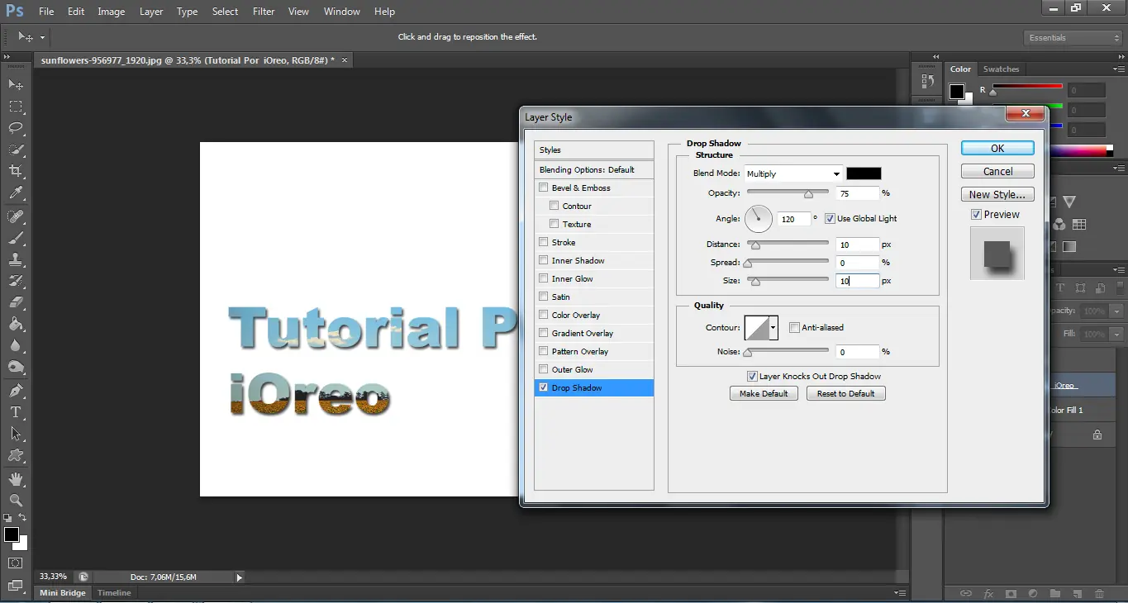Switch to the Swatches tab
Image resolution: width=1128 pixels, height=603 pixels.
click(x=1001, y=69)
